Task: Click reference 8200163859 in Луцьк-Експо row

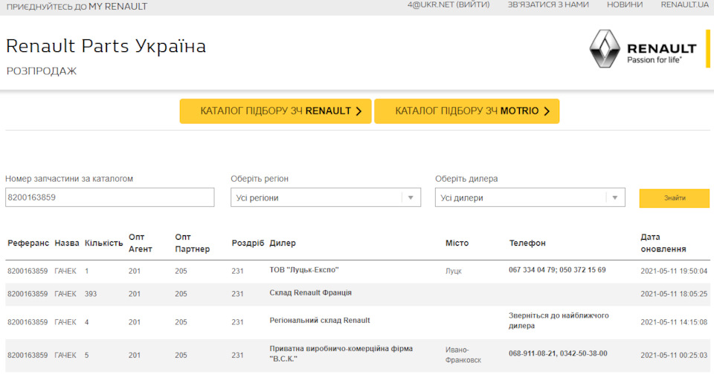Action: [28, 271]
